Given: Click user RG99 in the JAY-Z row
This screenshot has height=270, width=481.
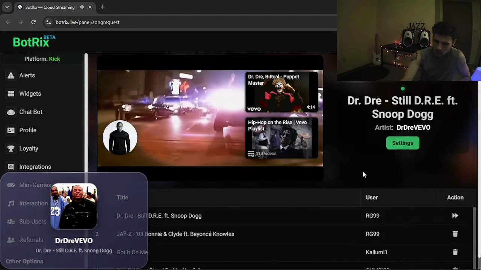Looking at the screenshot, I should click(372, 234).
